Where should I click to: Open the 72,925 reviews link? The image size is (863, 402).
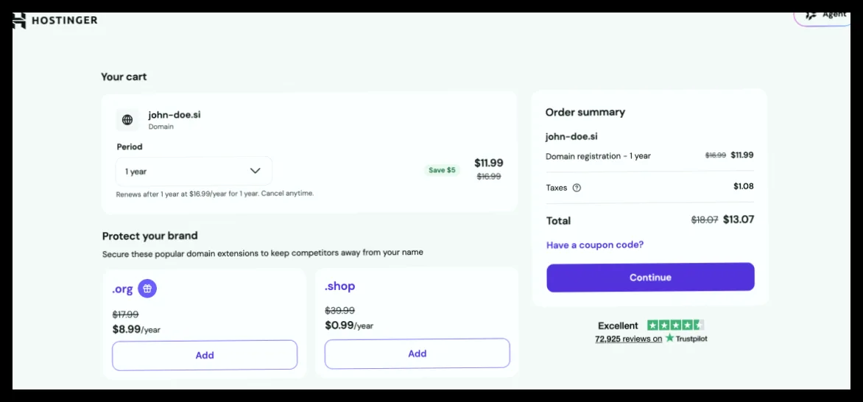[629, 339]
